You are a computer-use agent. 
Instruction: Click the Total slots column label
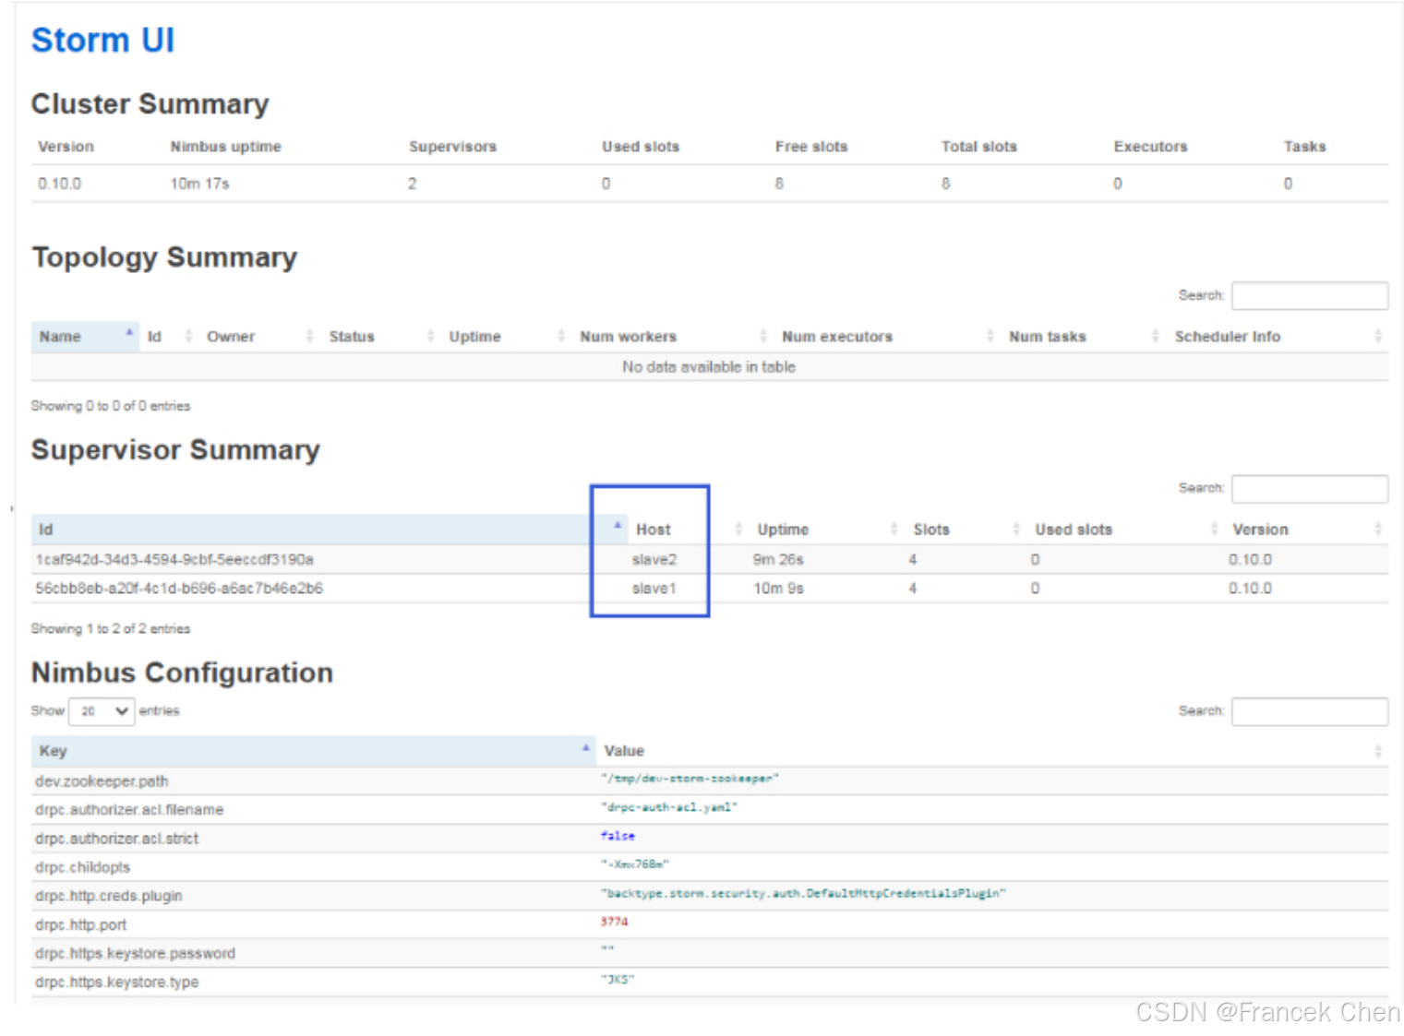pyautogui.click(x=979, y=147)
